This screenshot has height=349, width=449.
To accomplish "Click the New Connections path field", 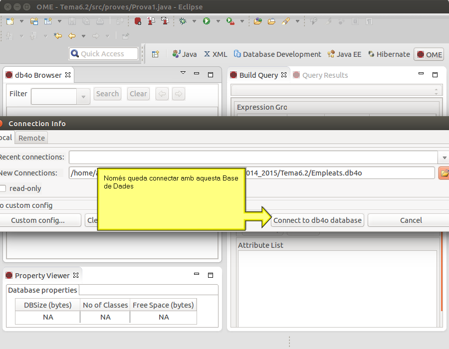I will [x=252, y=173].
